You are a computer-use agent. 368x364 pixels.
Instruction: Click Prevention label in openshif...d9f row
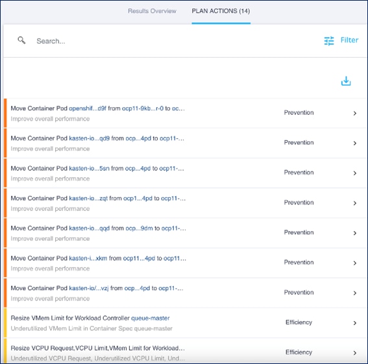point(299,113)
